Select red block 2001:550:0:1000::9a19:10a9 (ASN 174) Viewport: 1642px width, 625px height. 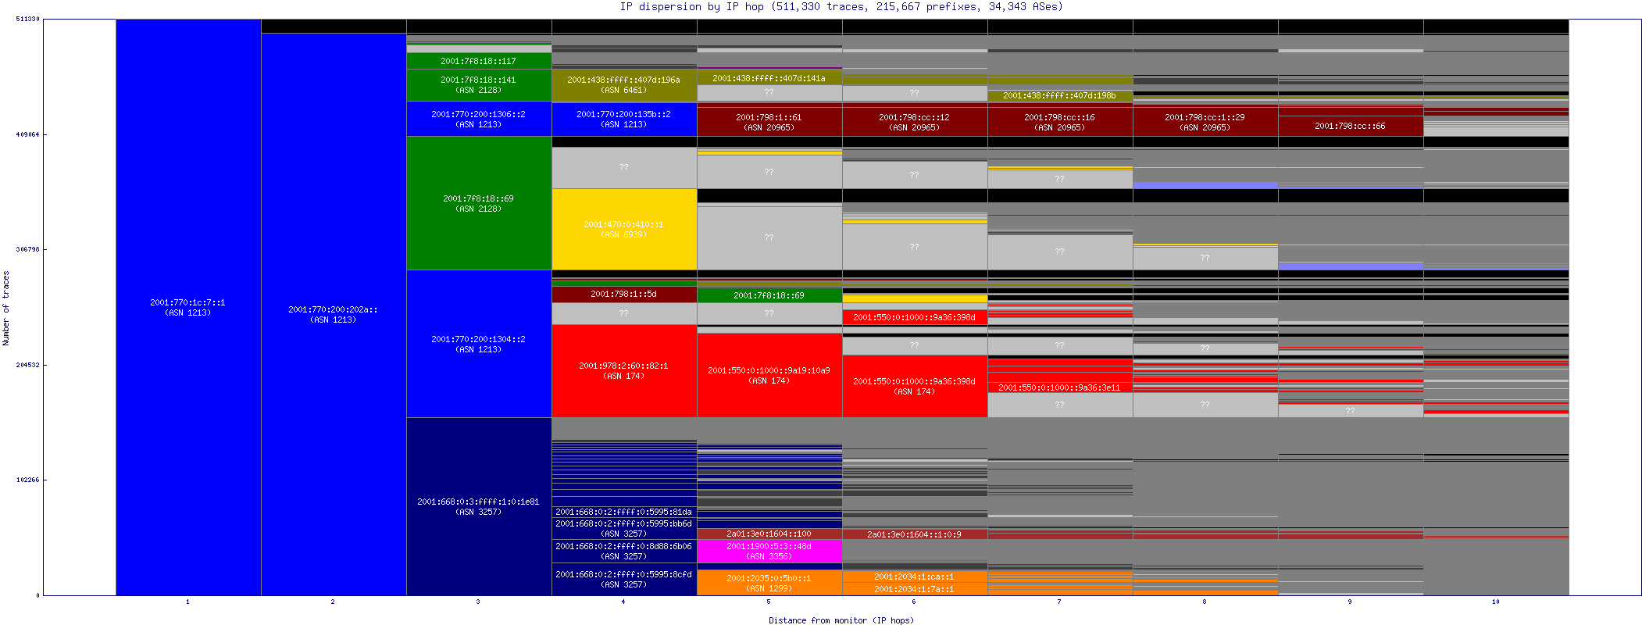point(769,375)
